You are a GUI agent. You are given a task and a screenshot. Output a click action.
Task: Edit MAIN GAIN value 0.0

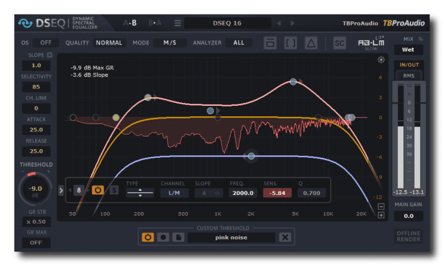(x=409, y=216)
